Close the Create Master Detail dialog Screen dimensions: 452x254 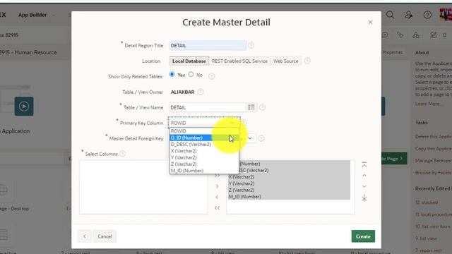point(370,22)
